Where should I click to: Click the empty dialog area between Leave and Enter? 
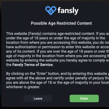pyautogui.click(x=61, y=99)
